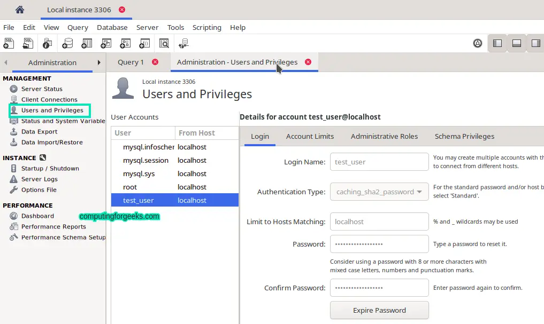
Task: Toggle bottom output panel
Action: click(517, 43)
